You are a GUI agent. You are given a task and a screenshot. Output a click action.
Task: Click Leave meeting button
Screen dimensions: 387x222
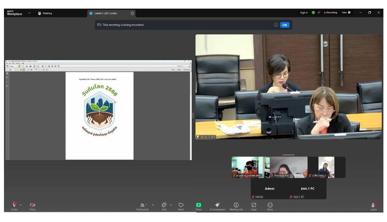373,206
